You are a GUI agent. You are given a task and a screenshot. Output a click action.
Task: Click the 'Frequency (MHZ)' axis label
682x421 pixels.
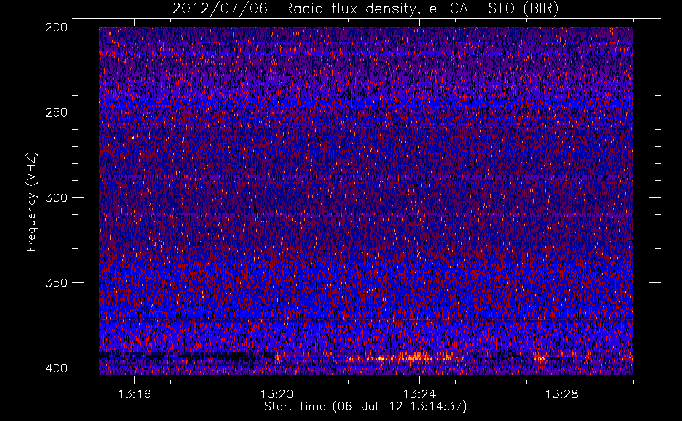click(32, 202)
